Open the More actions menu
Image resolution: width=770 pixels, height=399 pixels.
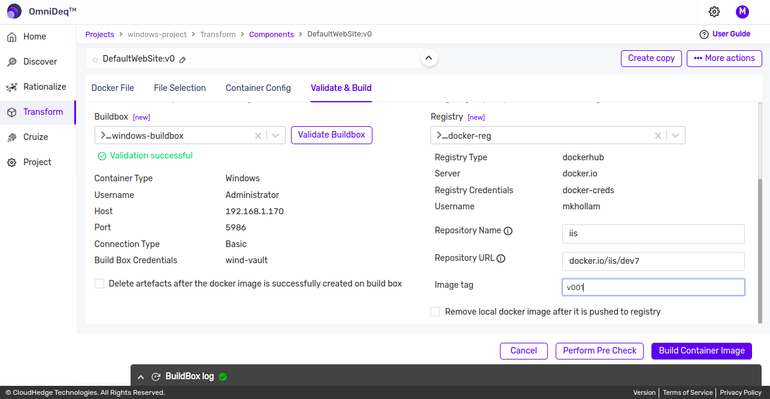(x=724, y=58)
